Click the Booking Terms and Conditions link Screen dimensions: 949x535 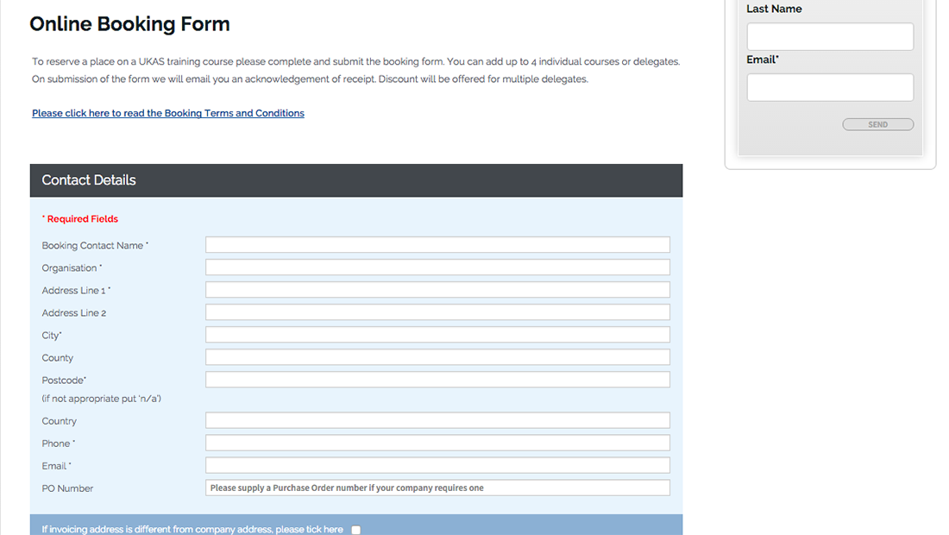(167, 113)
